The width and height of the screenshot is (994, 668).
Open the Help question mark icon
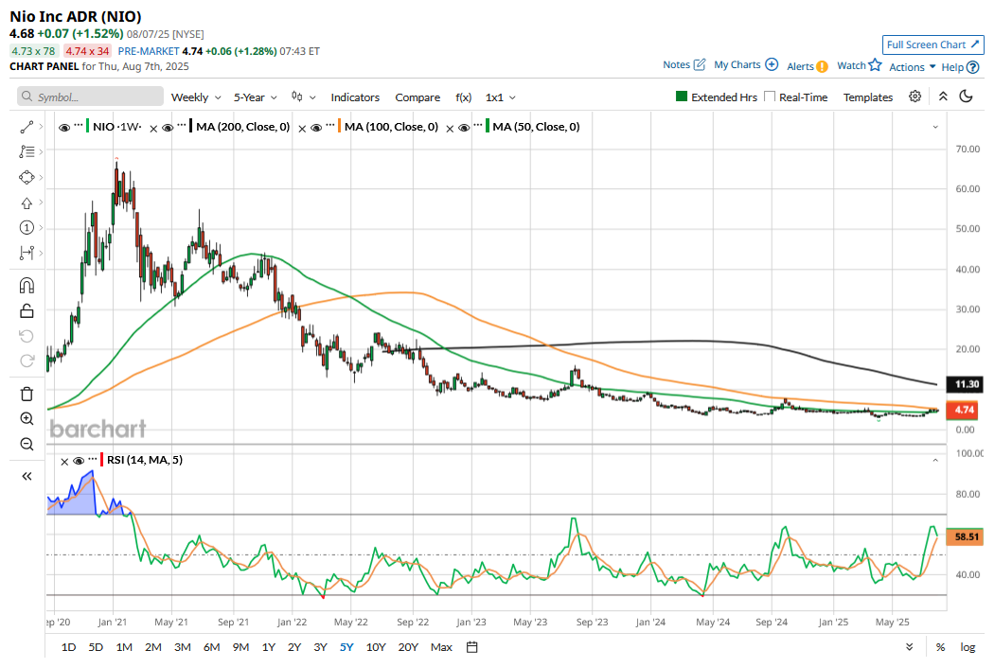tap(973, 67)
